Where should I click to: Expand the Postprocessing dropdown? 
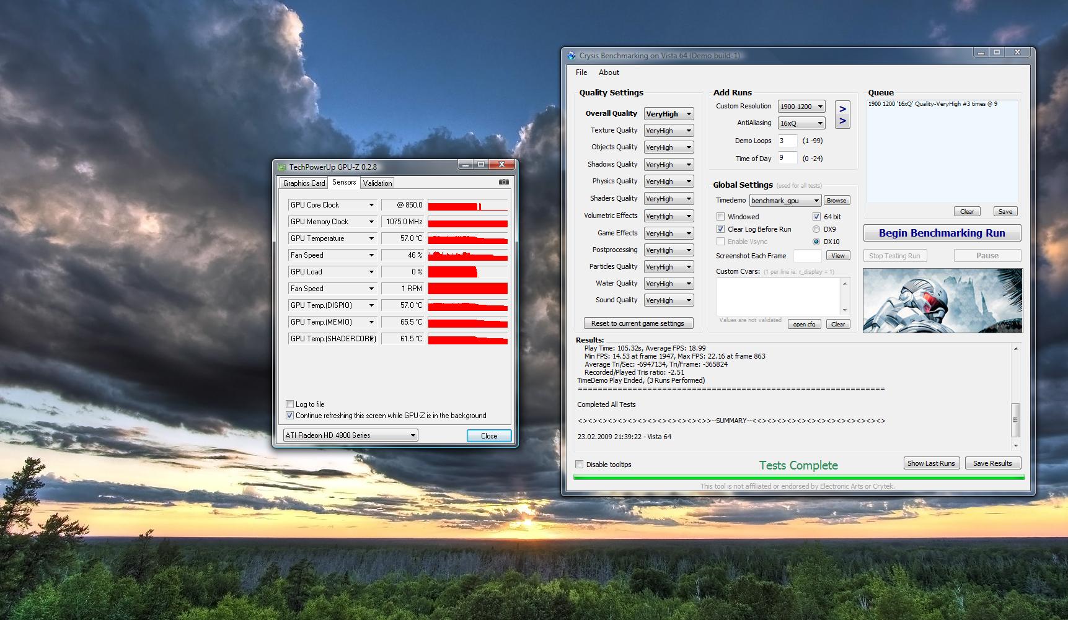point(669,250)
